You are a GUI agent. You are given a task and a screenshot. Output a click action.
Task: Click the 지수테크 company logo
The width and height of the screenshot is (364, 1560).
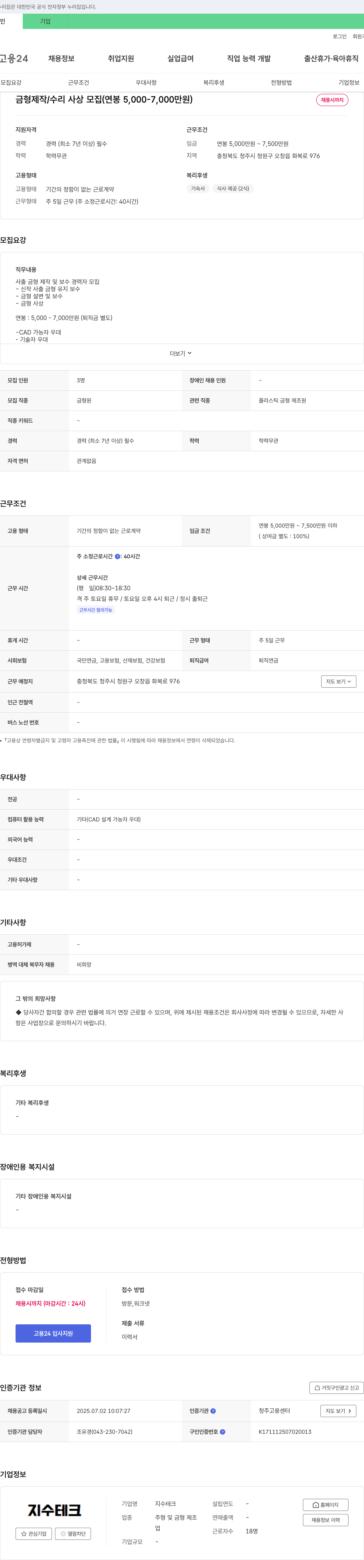tap(54, 1510)
